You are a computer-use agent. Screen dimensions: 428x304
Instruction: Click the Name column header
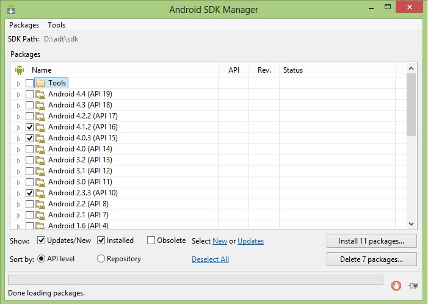click(x=115, y=70)
